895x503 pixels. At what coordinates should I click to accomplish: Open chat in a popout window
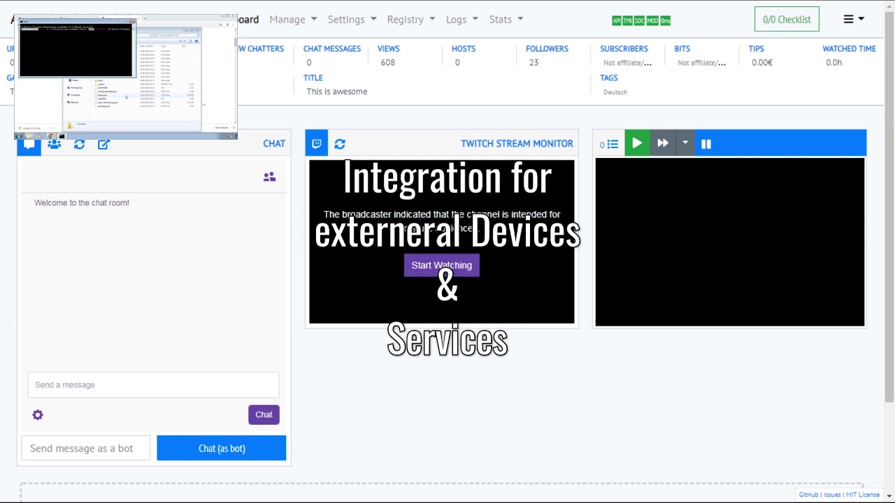click(x=103, y=144)
